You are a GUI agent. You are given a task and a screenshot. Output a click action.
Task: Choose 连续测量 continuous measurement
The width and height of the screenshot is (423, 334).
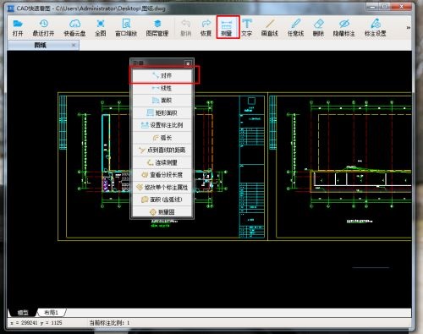[x=162, y=162]
